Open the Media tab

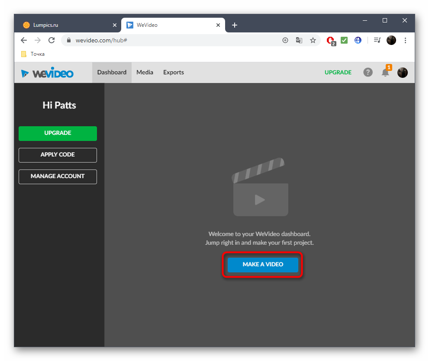(x=145, y=73)
